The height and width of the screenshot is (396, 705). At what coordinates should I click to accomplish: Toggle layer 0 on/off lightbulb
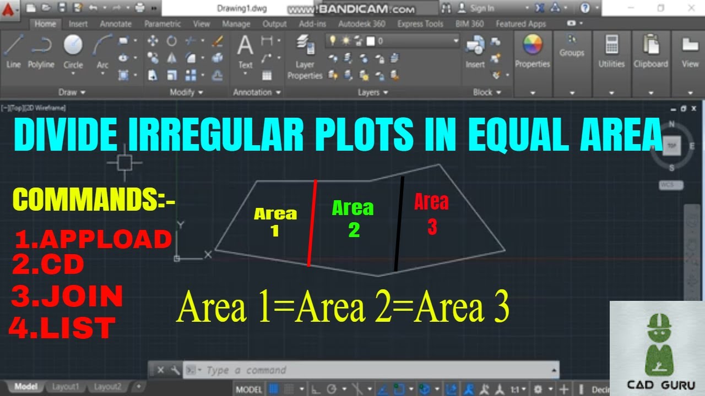click(333, 41)
